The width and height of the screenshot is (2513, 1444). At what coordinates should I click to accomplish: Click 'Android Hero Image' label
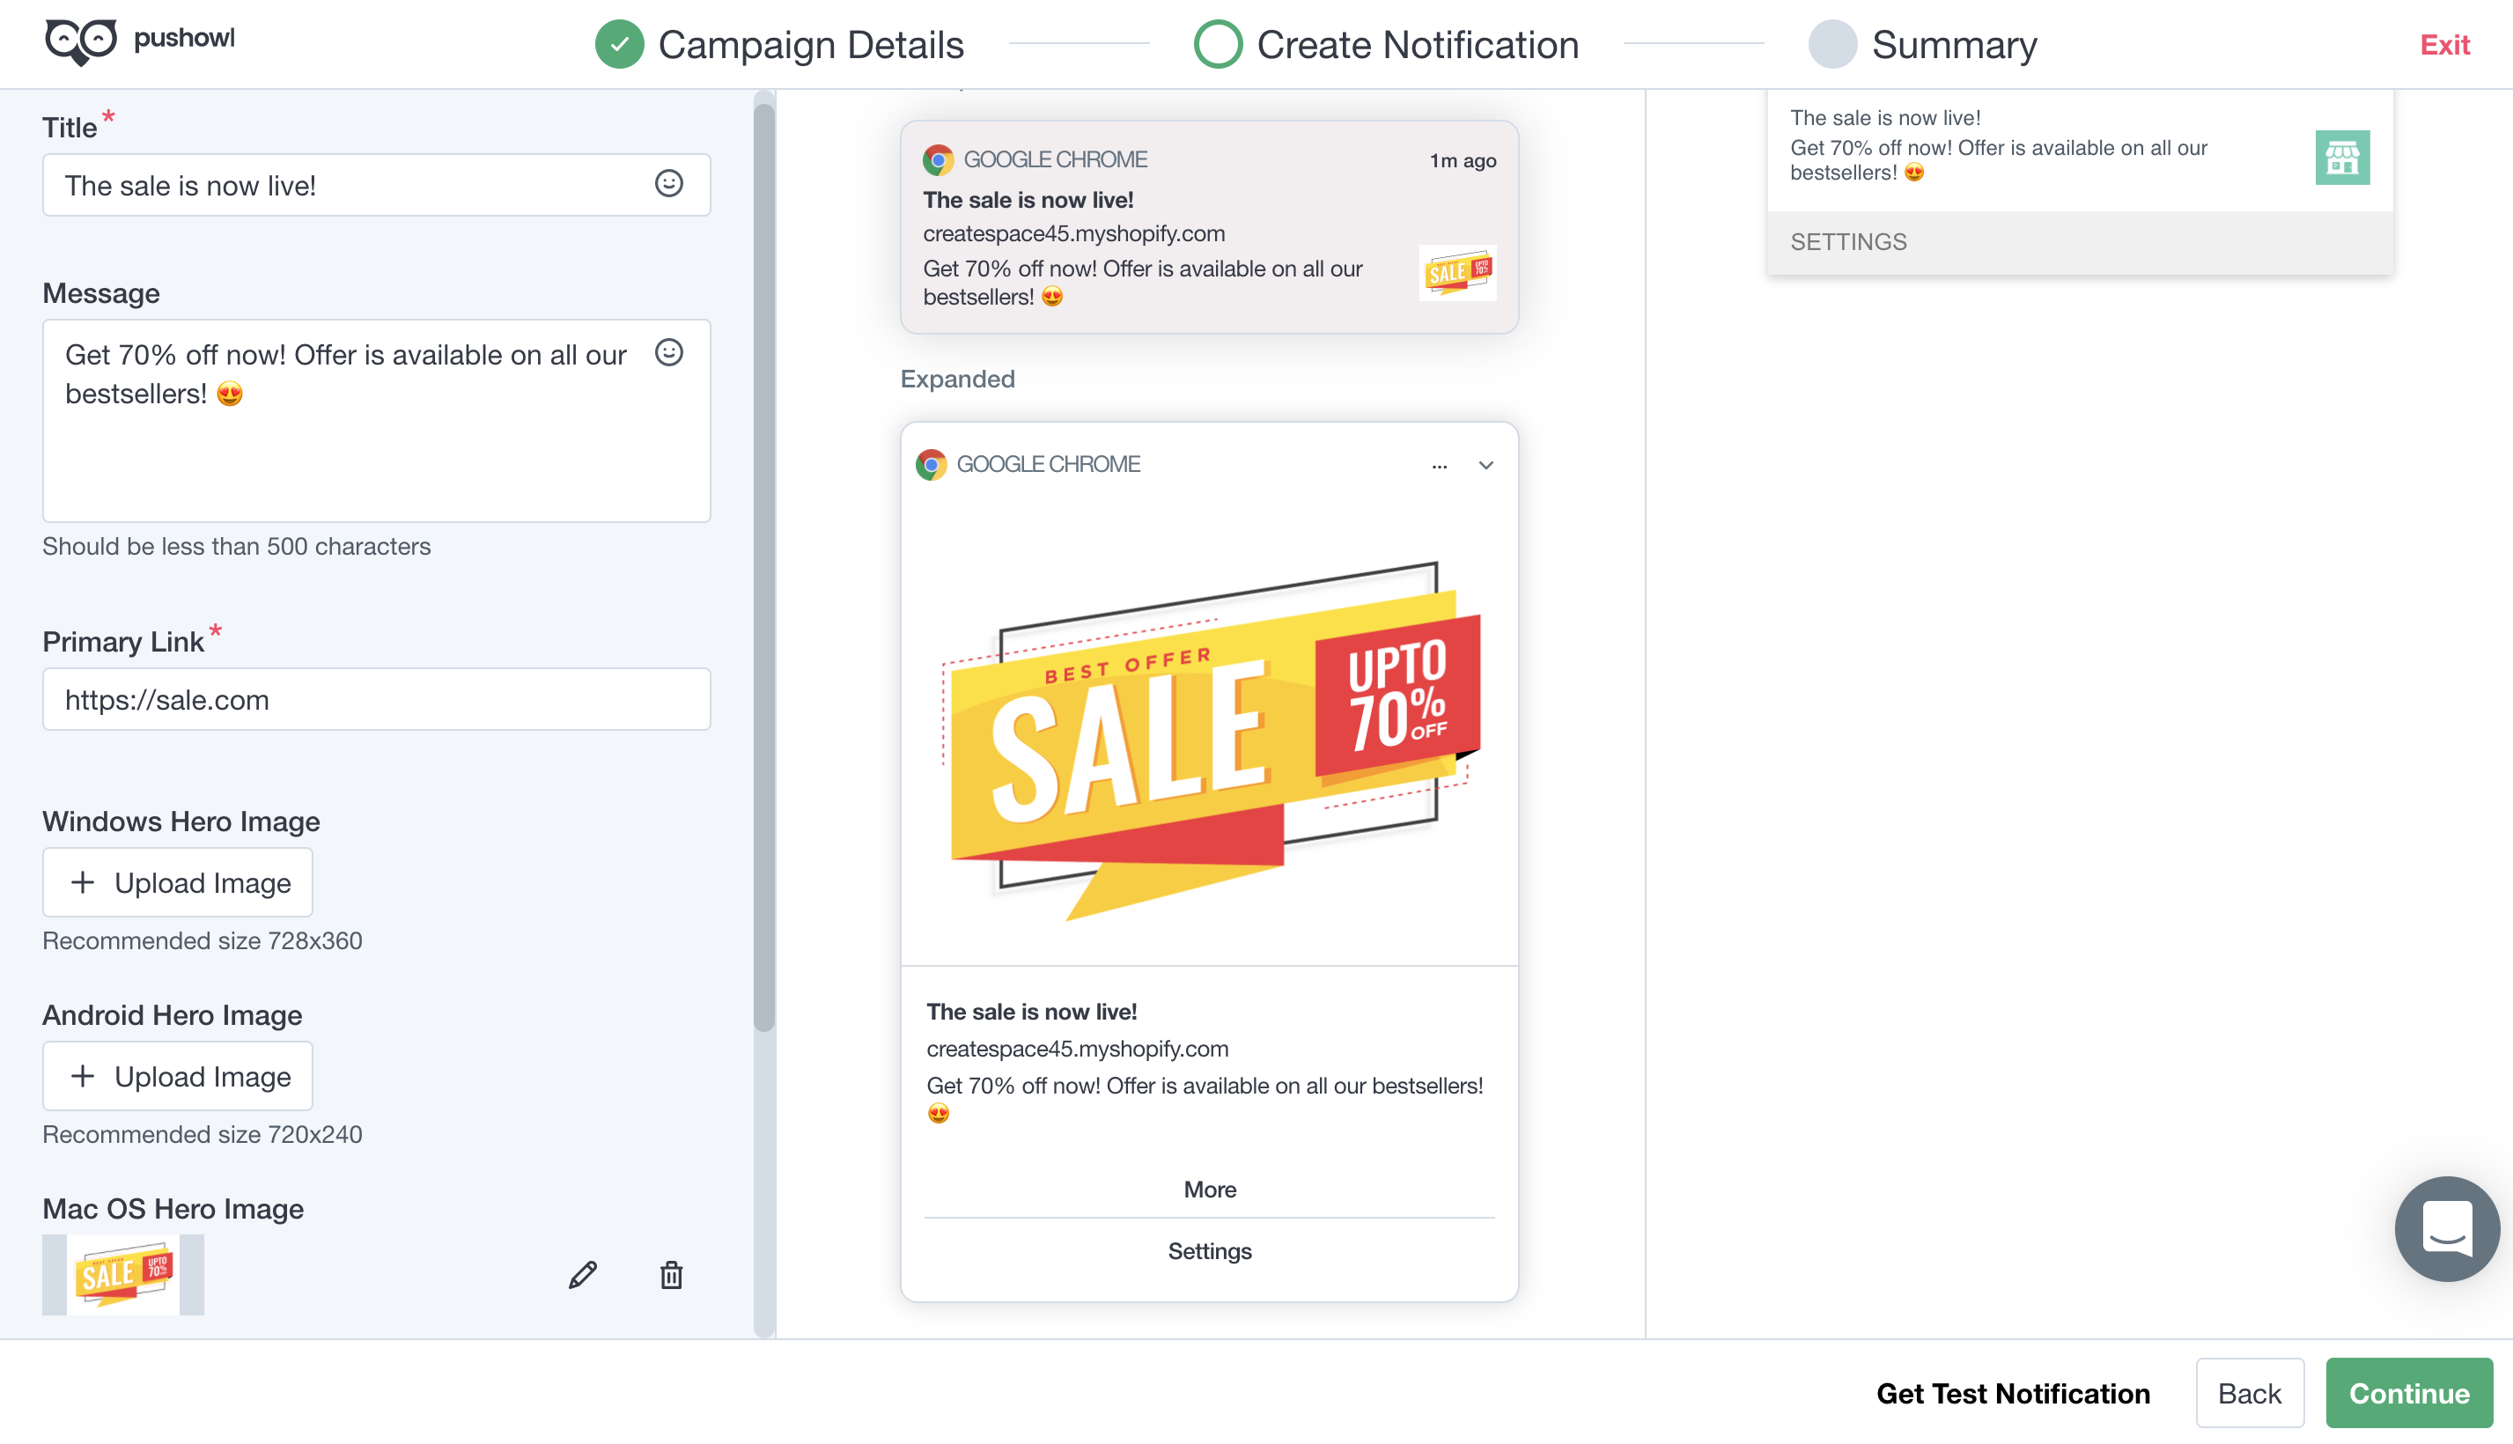click(x=172, y=1015)
